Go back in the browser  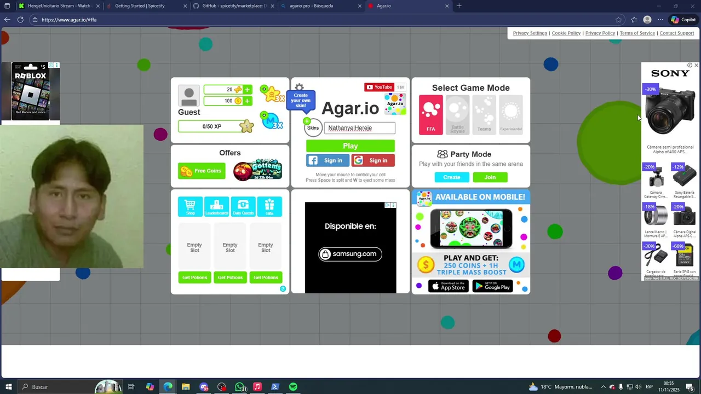[7, 20]
